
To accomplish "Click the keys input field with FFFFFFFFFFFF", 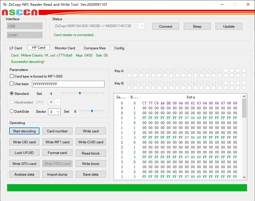I will (68, 84).
